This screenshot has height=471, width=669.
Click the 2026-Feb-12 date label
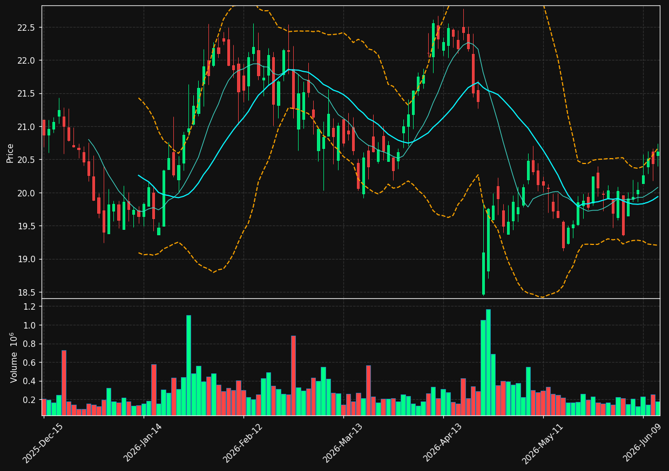click(243, 442)
